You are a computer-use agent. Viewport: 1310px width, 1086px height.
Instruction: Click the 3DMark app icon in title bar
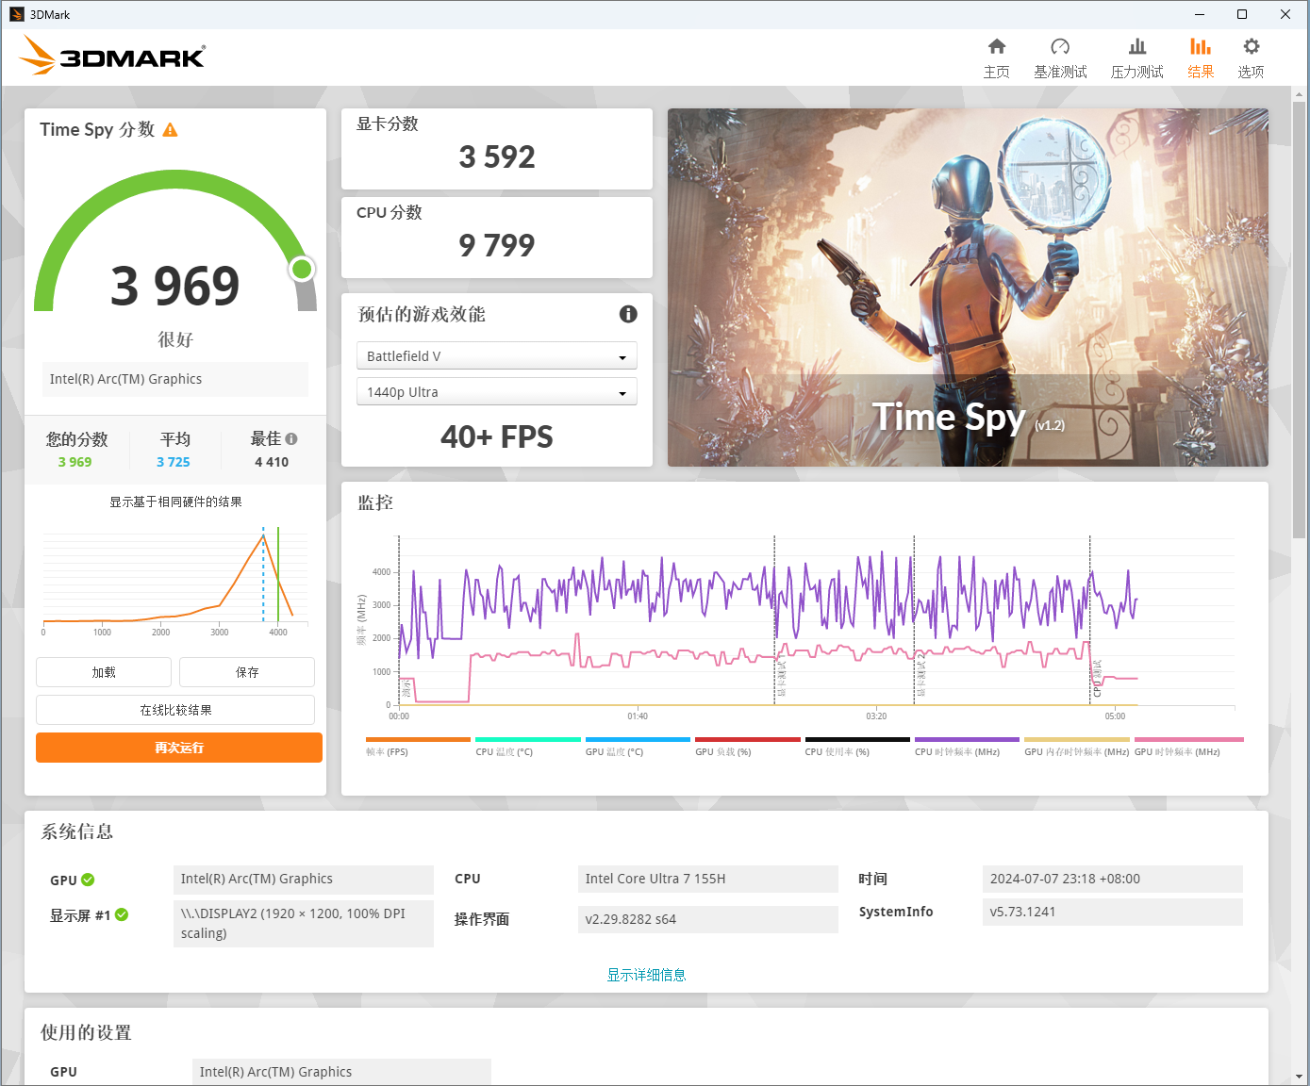(16, 14)
